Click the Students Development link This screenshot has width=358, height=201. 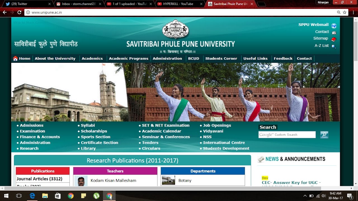pyautogui.click(x=226, y=148)
